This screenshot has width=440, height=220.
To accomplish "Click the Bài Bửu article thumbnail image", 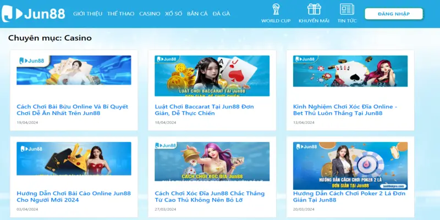I will (x=74, y=70).
